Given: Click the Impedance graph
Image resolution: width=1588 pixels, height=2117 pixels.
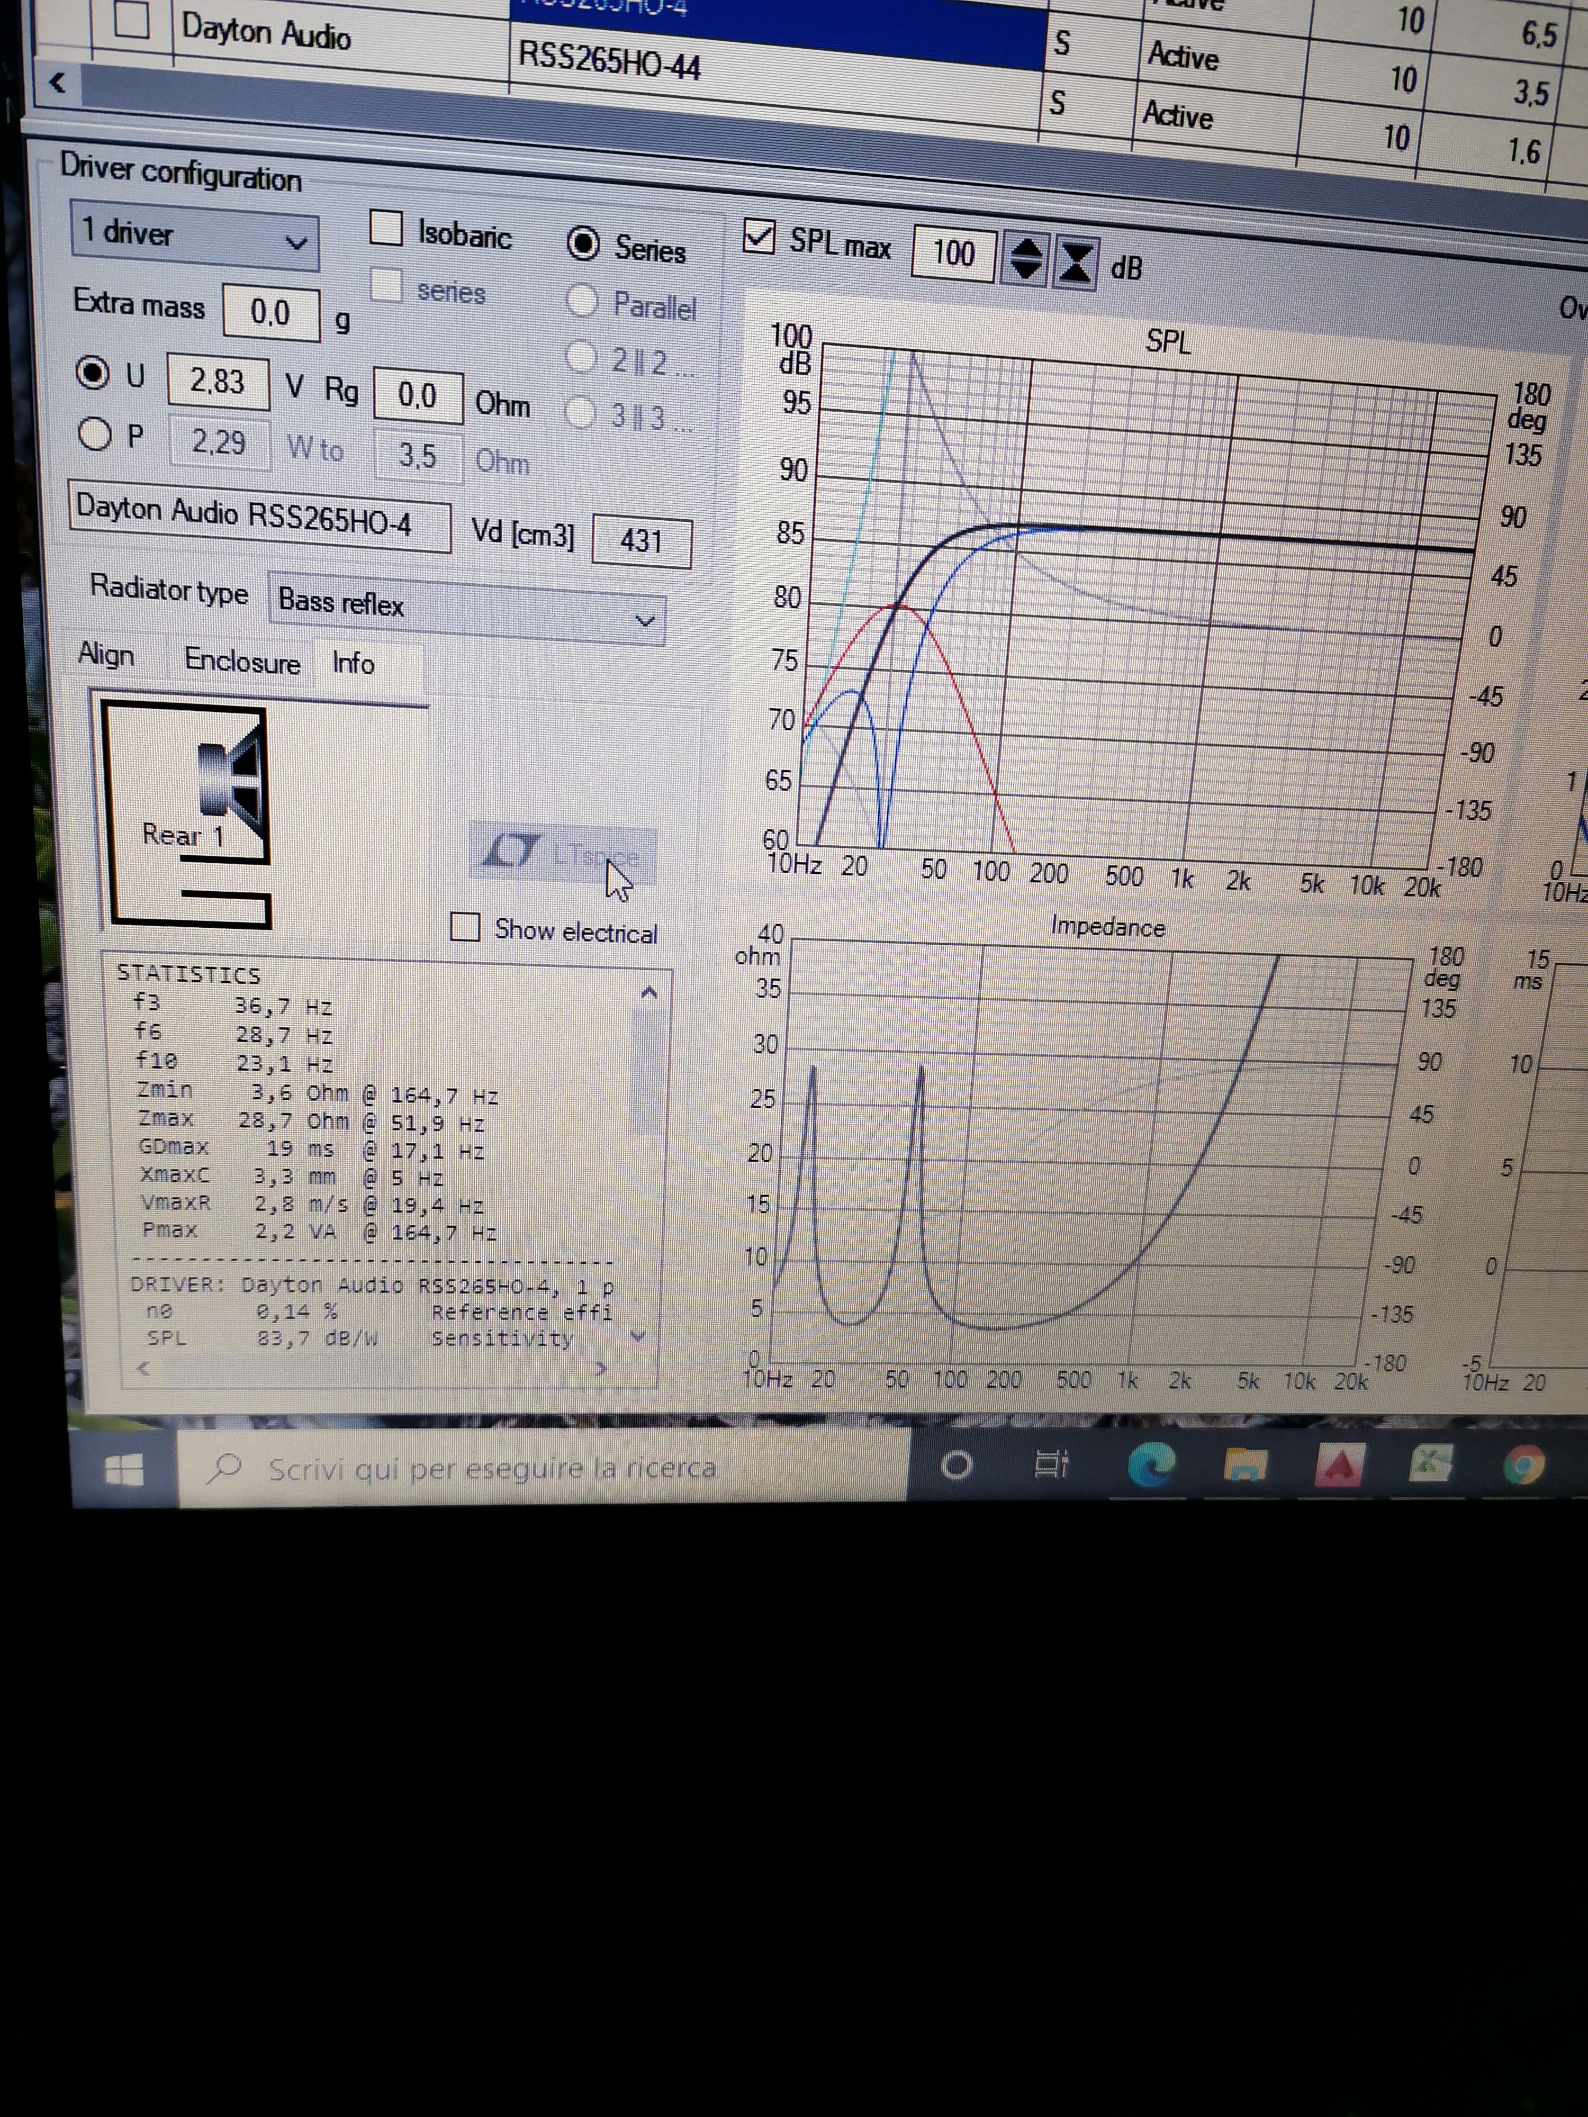Looking at the screenshot, I should click(x=1091, y=1152).
